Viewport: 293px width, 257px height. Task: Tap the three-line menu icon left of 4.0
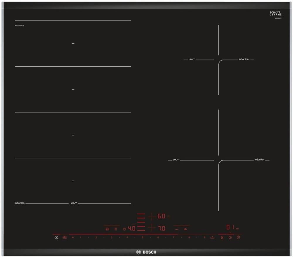116,229
